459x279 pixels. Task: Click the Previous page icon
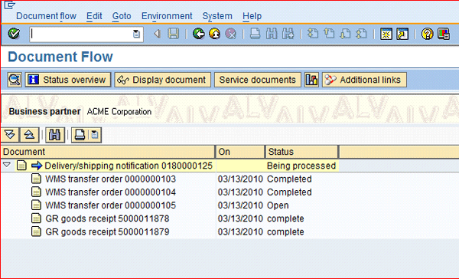(x=329, y=34)
